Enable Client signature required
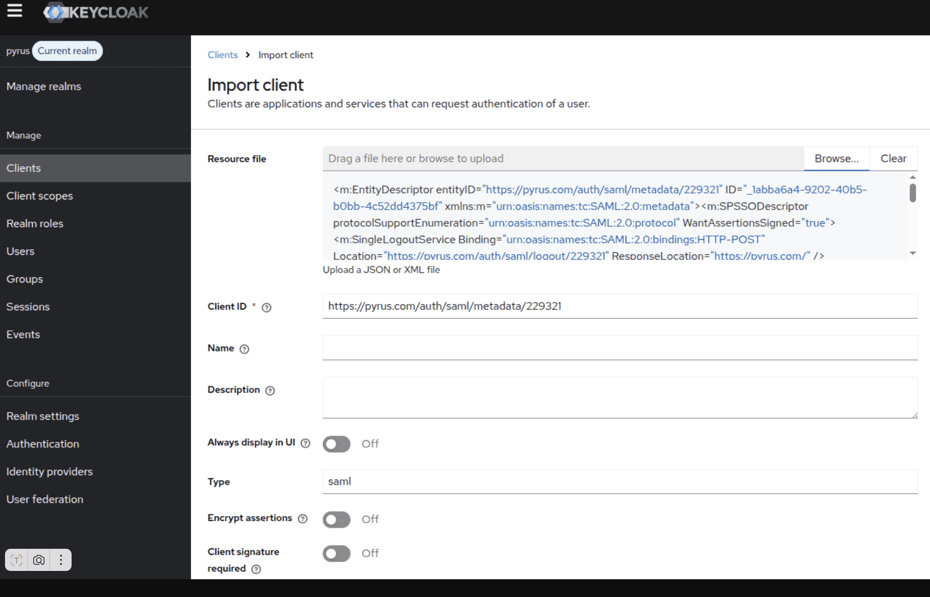The width and height of the screenshot is (930, 597). click(336, 553)
